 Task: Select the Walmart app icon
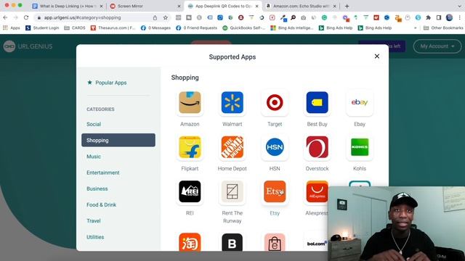point(232,102)
